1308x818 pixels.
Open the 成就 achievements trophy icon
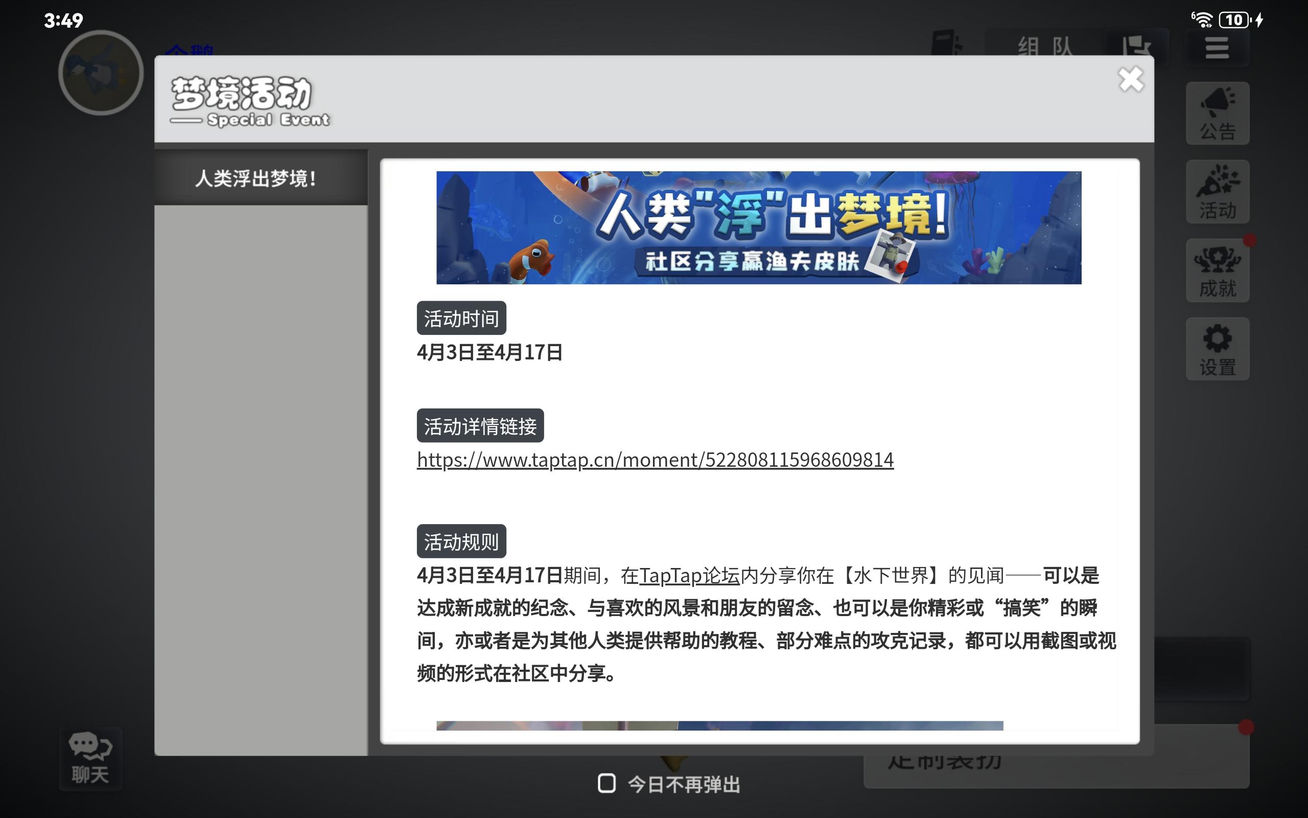pyautogui.click(x=1217, y=270)
